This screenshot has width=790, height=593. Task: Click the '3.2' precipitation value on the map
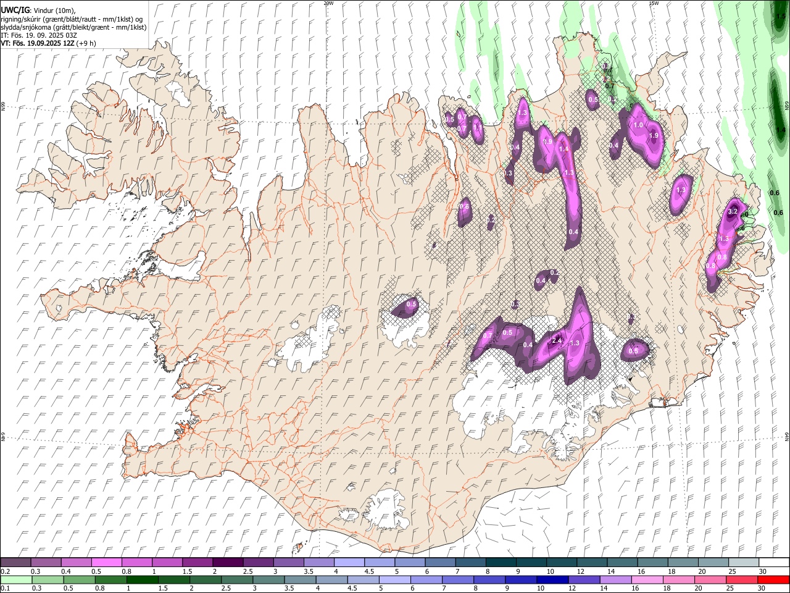733,211
